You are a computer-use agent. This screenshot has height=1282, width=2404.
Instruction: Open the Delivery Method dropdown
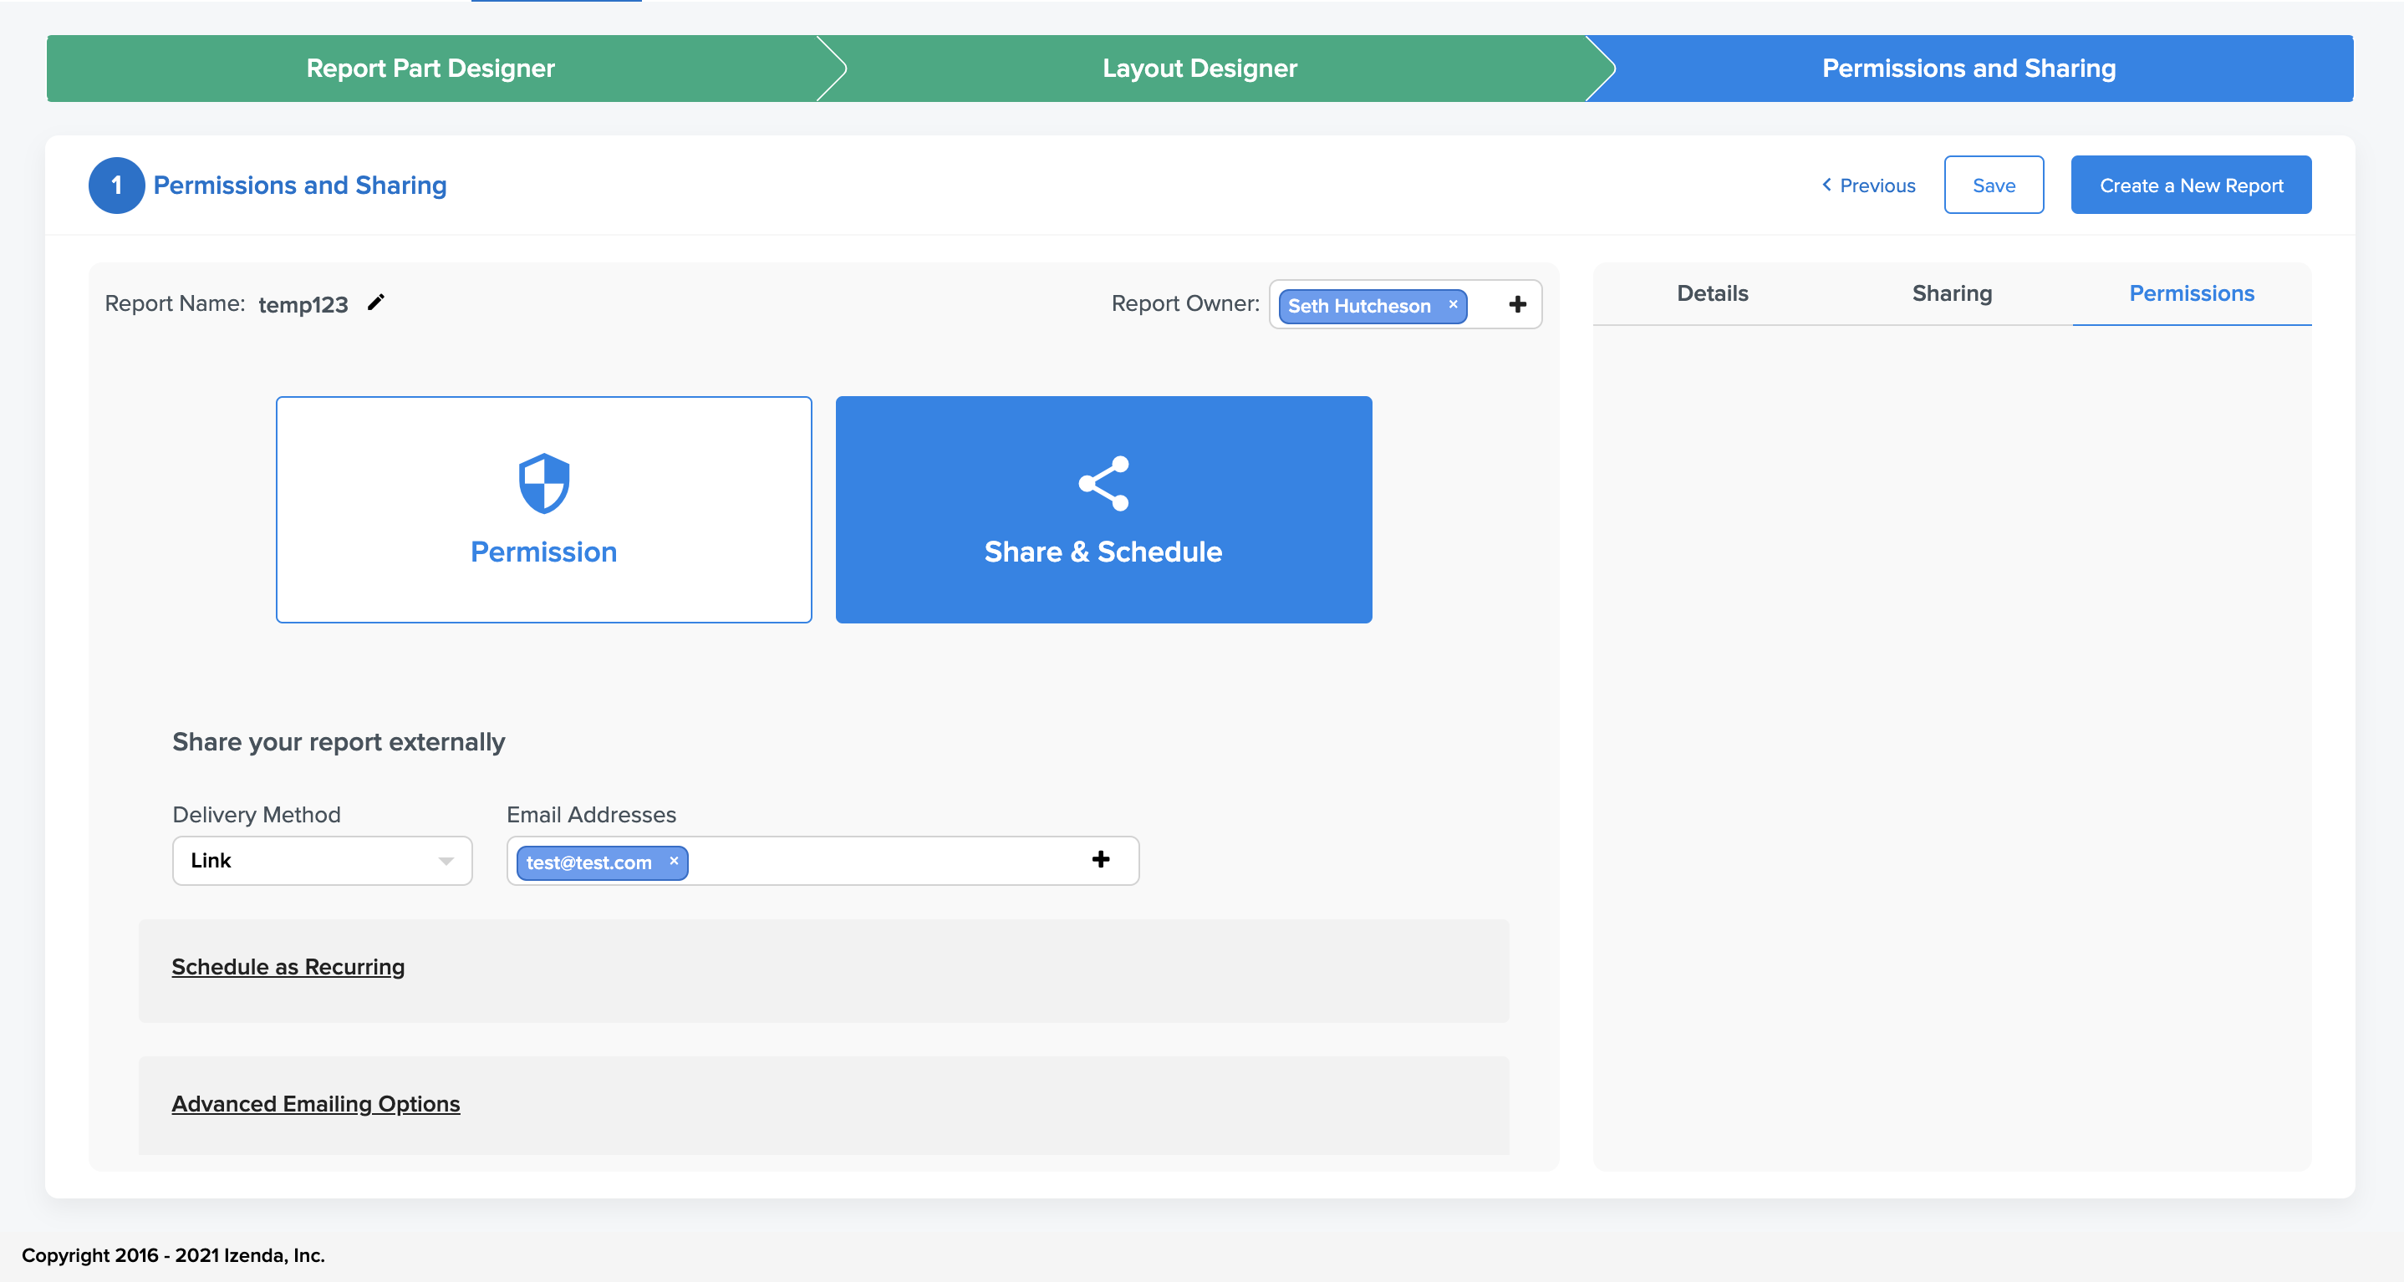pyautogui.click(x=322, y=860)
